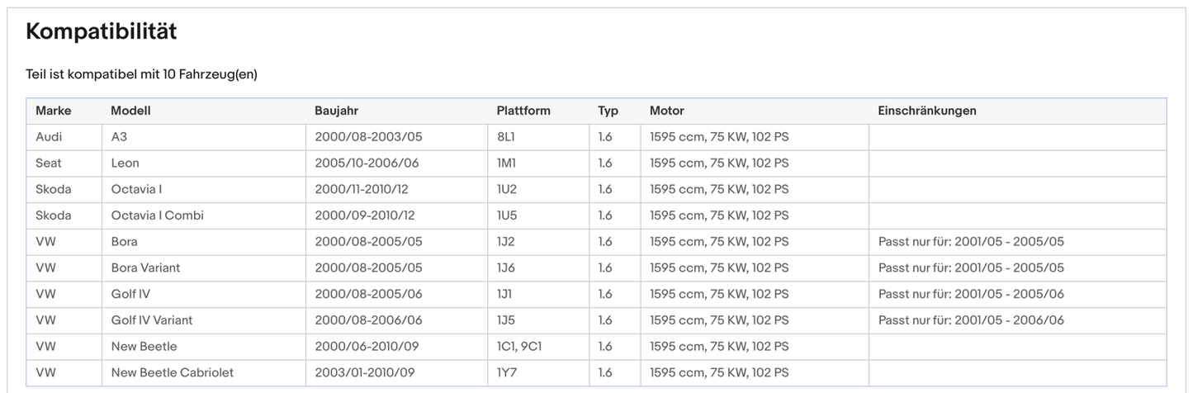Screen dimensions: 1193x393
Task: Select the New Beetle Cabriolet cell
Action: tap(172, 372)
